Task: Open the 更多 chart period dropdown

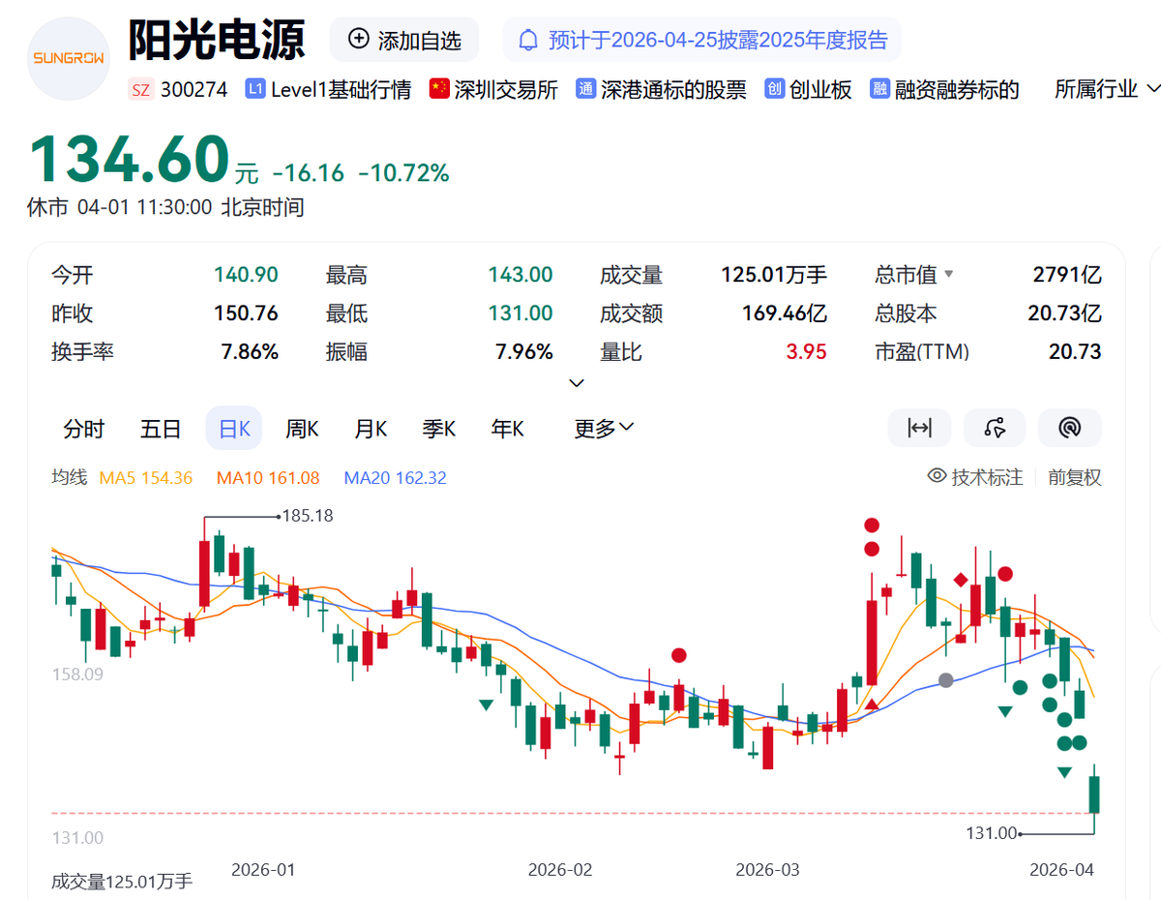Action: tap(604, 429)
